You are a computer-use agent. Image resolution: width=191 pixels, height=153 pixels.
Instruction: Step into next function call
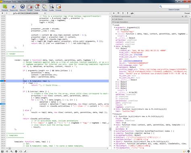coord(123,13)
